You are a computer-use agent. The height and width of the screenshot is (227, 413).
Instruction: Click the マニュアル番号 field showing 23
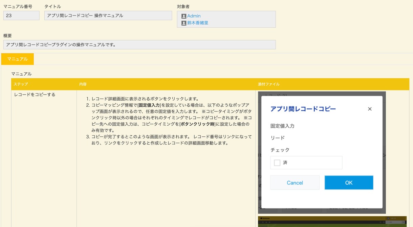(21, 16)
